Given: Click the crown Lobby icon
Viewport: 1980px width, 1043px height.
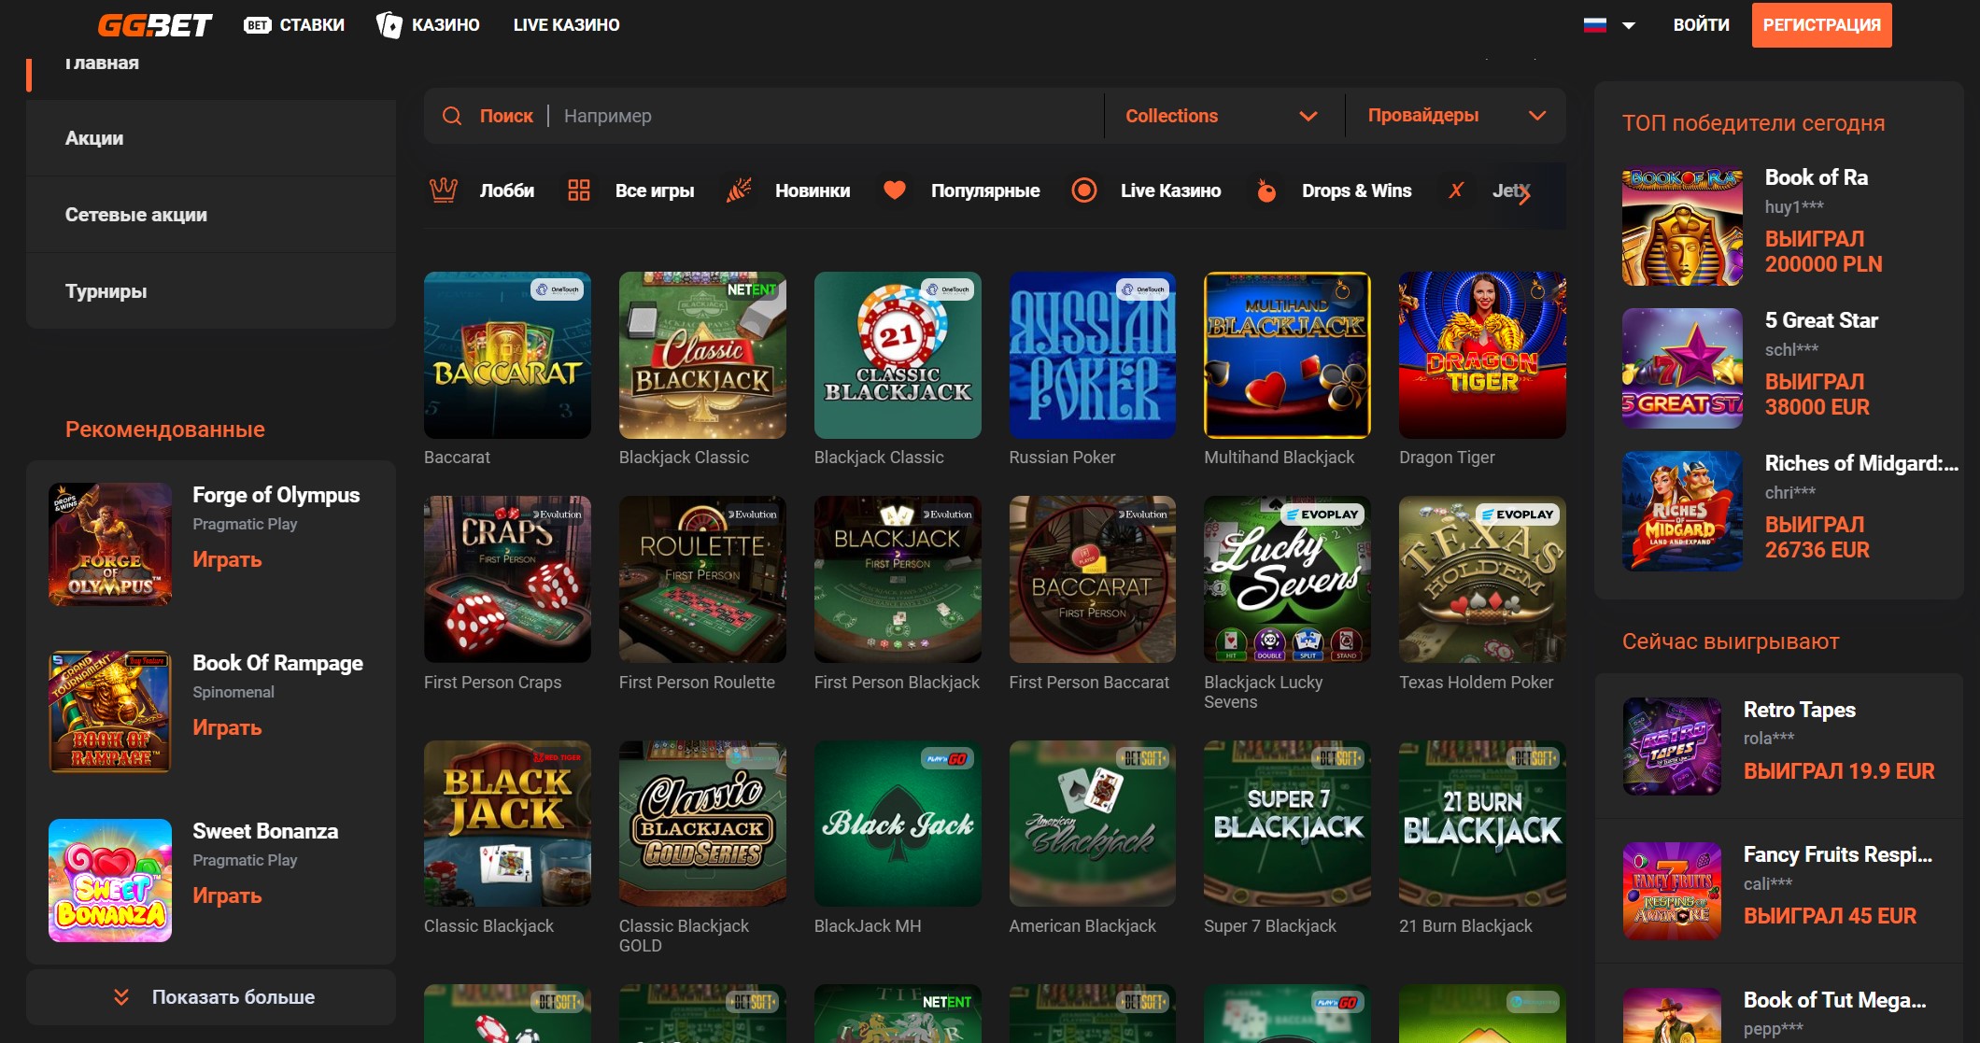Looking at the screenshot, I should pyautogui.click(x=444, y=190).
